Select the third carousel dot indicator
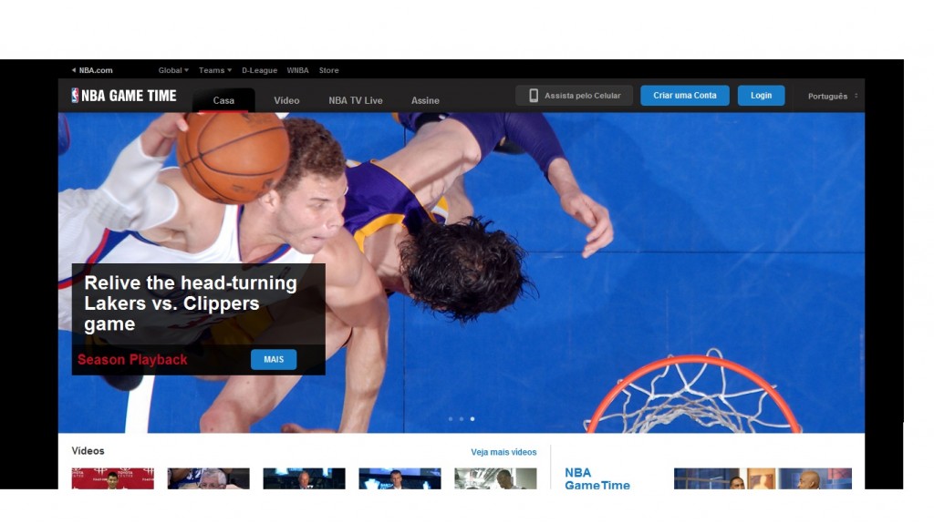This screenshot has width=934, height=524. click(x=472, y=419)
